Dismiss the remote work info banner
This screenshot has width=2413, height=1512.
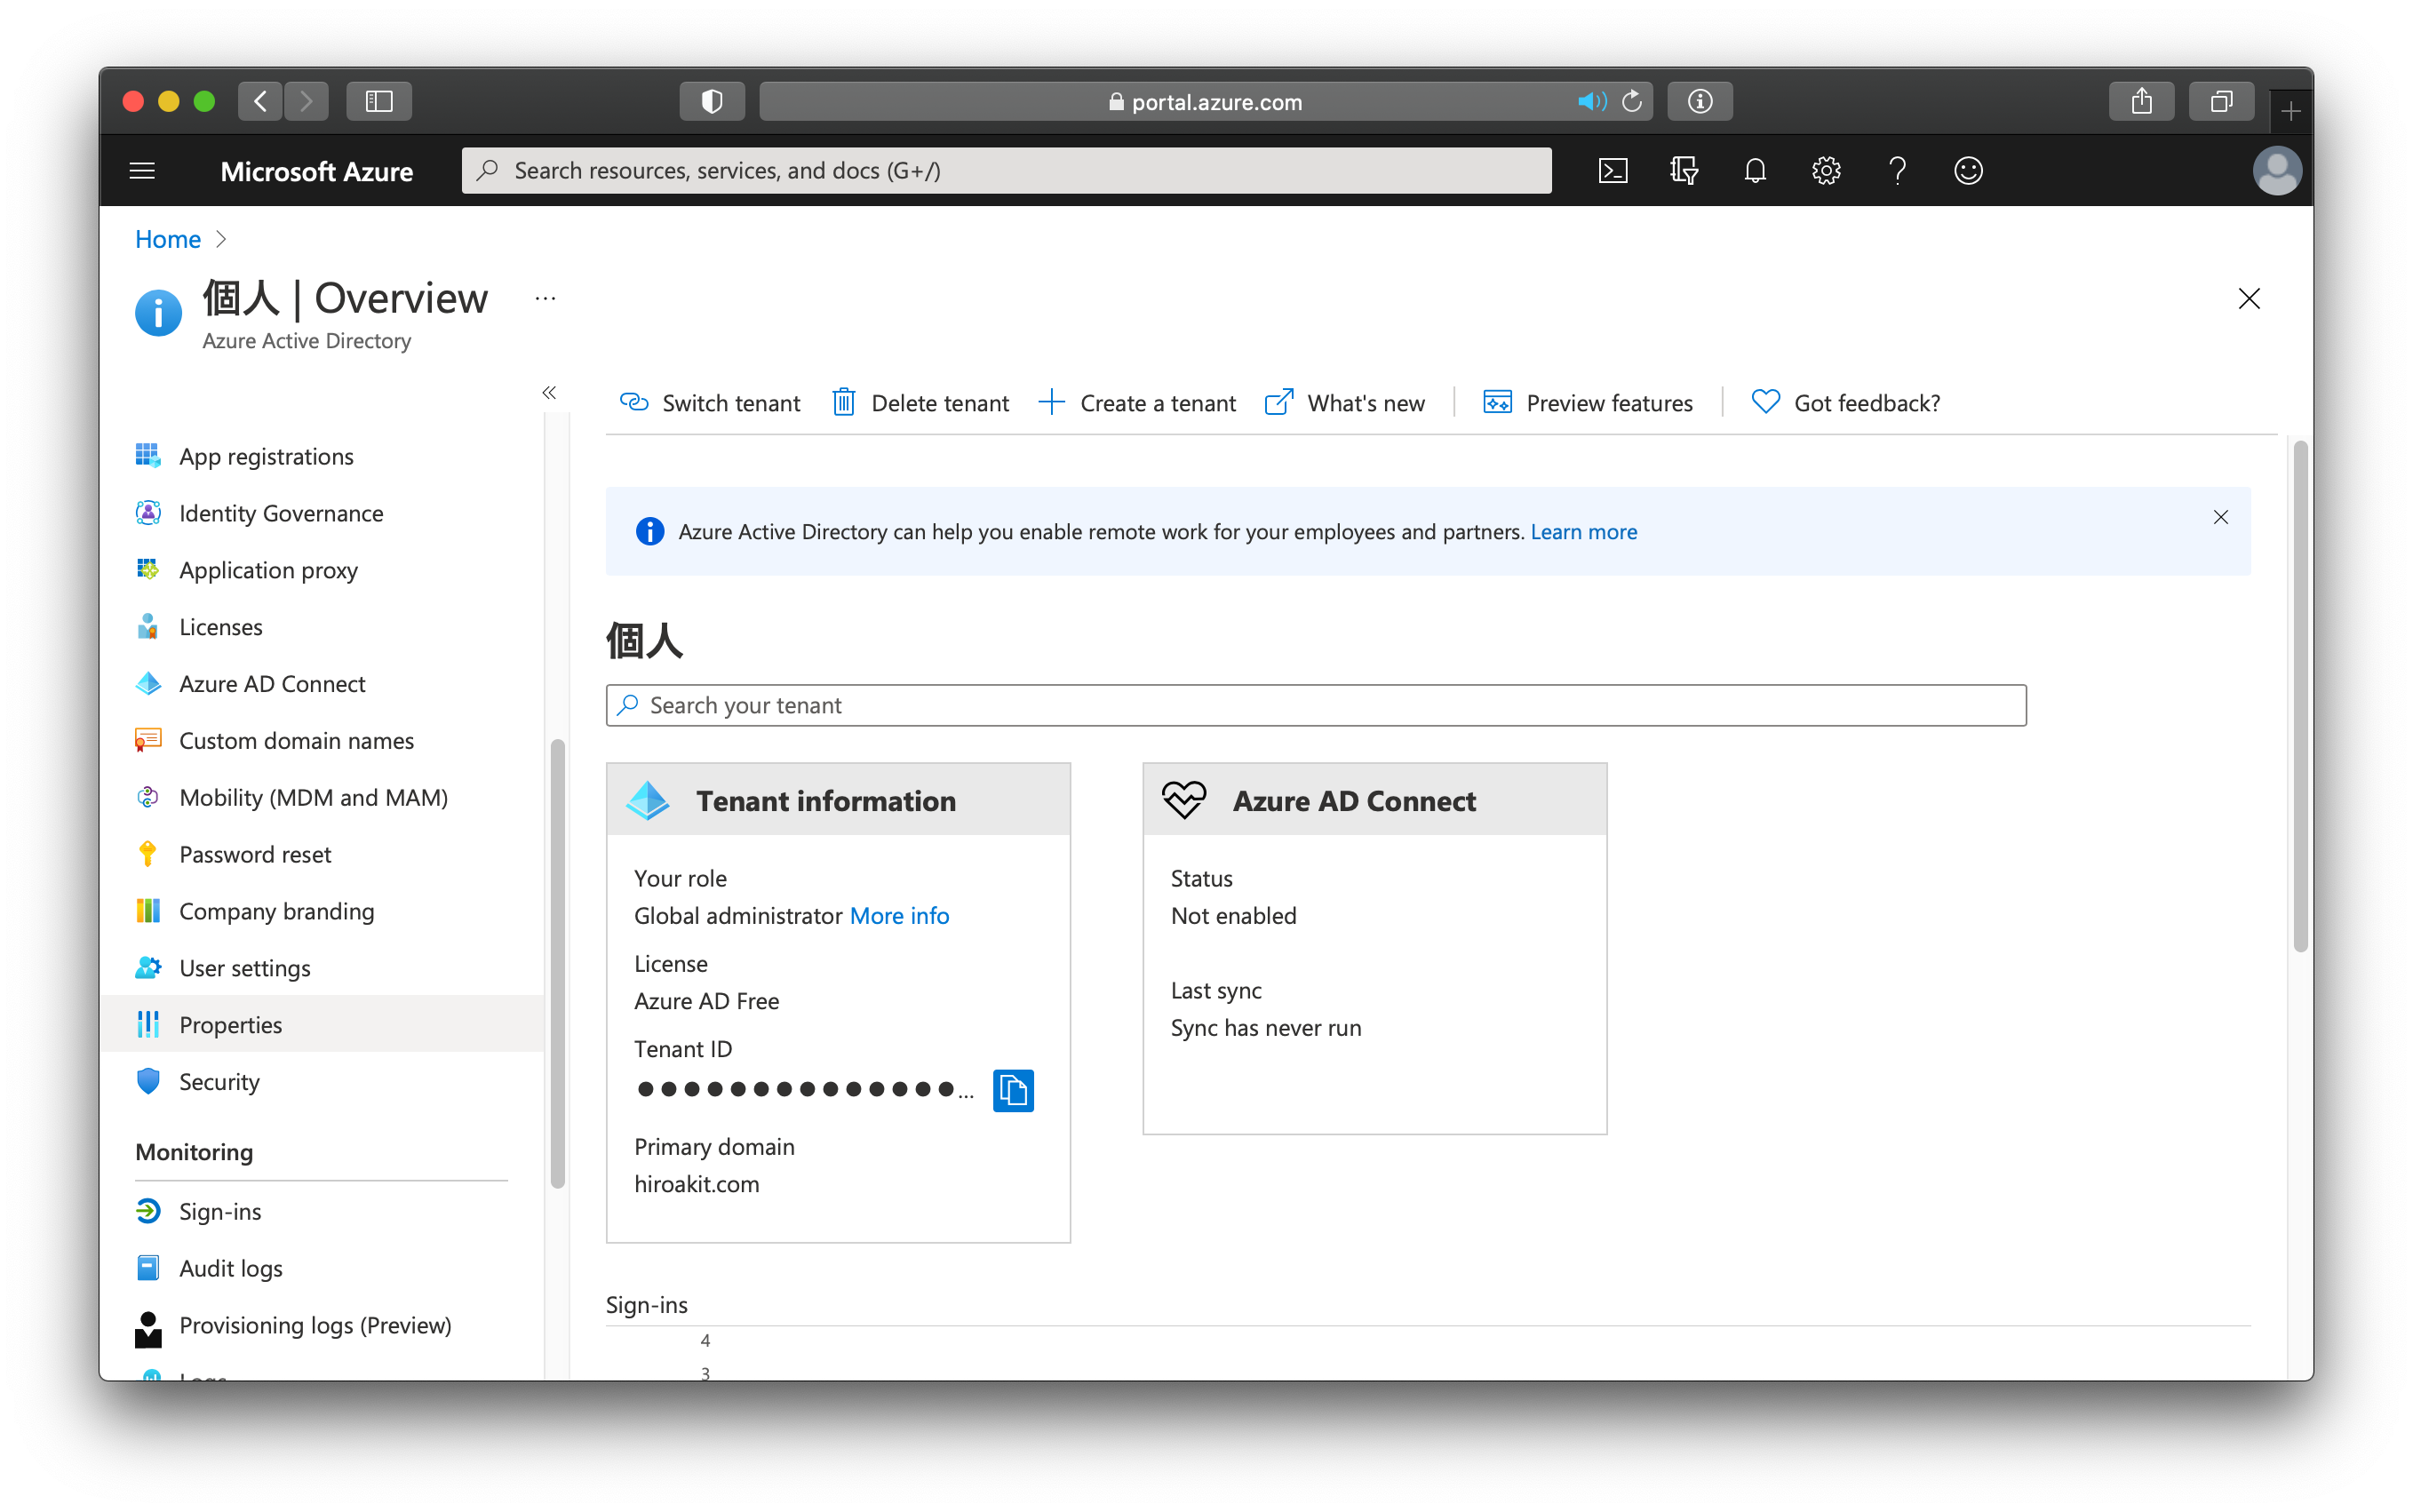tap(2220, 517)
